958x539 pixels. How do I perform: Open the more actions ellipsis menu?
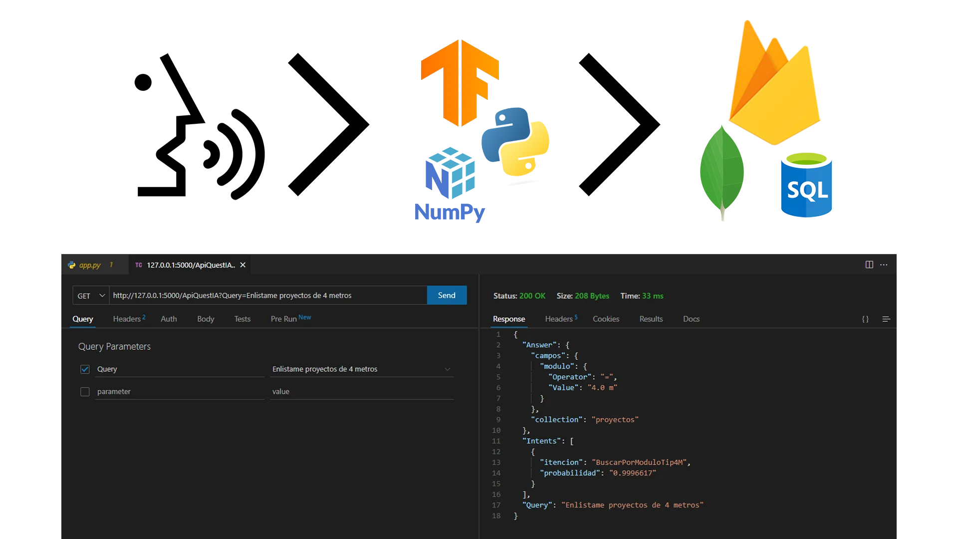coord(885,265)
